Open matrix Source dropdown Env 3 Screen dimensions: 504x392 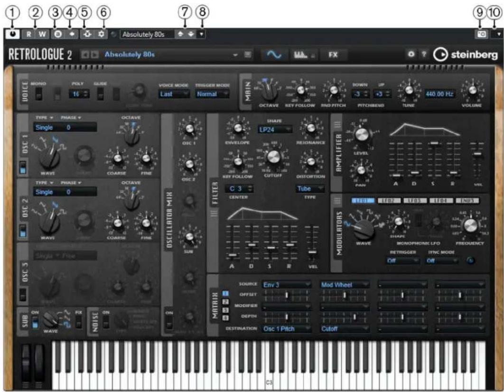(286, 285)
